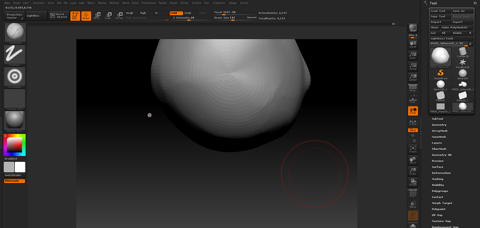The width and height of the screenshot is (480, 228).
Task: Open the FreeHand stroke selector
Action: [15, 55]
